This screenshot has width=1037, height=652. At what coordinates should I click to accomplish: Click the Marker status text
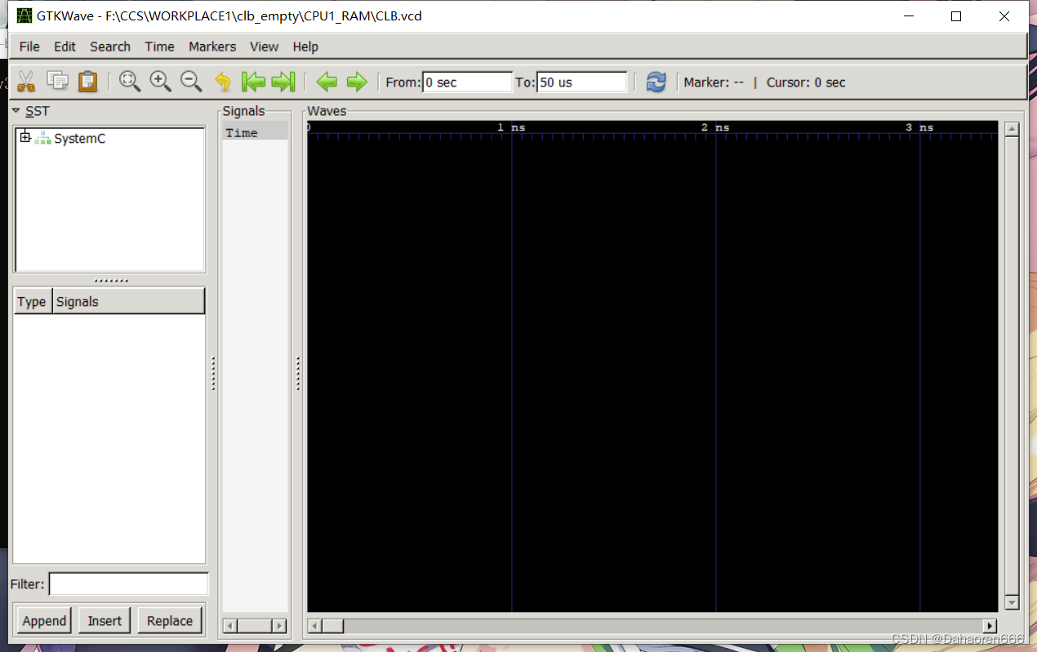pos(714,82)
